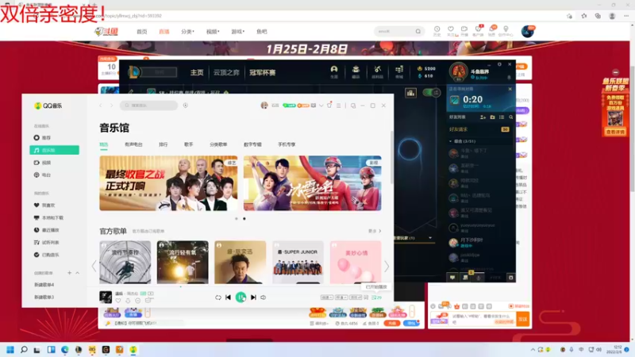Toggle the play mode (loop) icon

(217, 297)
